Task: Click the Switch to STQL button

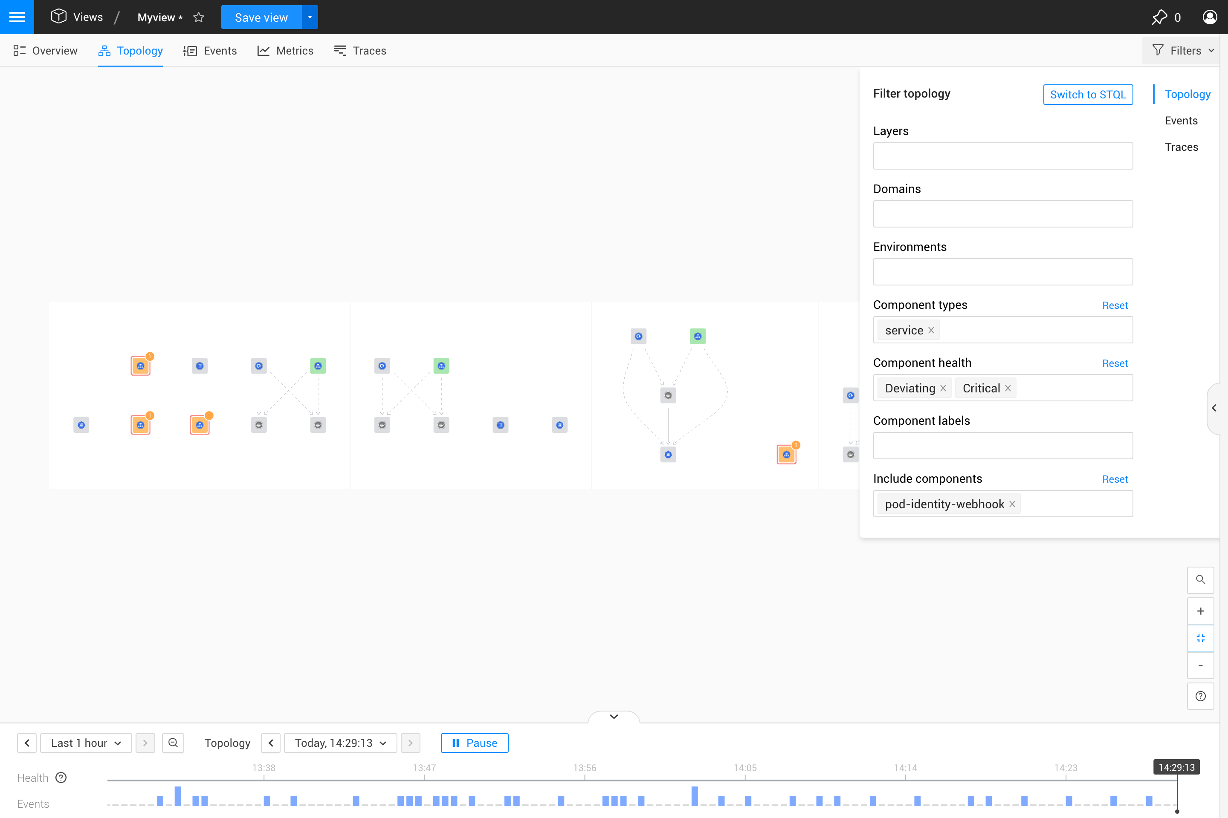Action: pos(1088,95)
